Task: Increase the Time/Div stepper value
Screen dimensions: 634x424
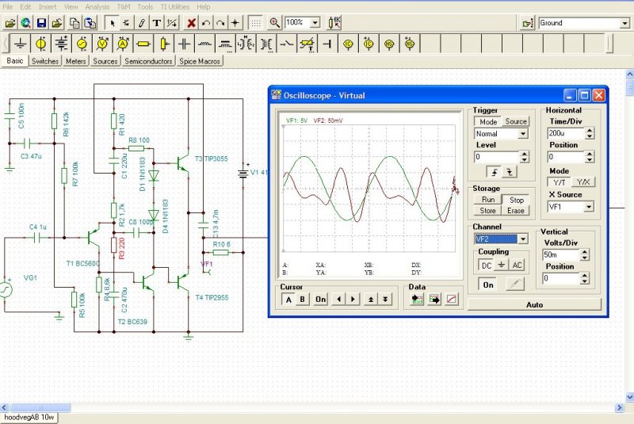Action: (x=590, y=131)
